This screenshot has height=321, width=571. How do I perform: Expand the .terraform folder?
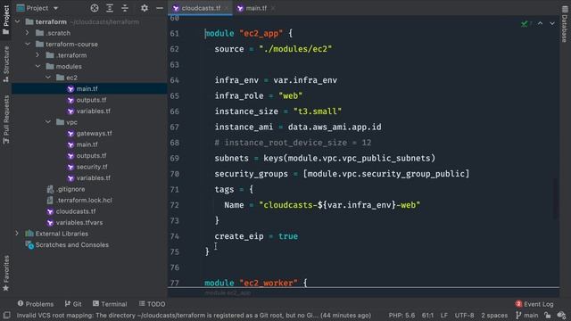click(37, 55)
